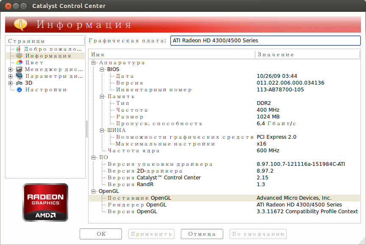Click the Менеджер дисплеев monitor icon
The image size is (366, 245).
coord(19,69)
